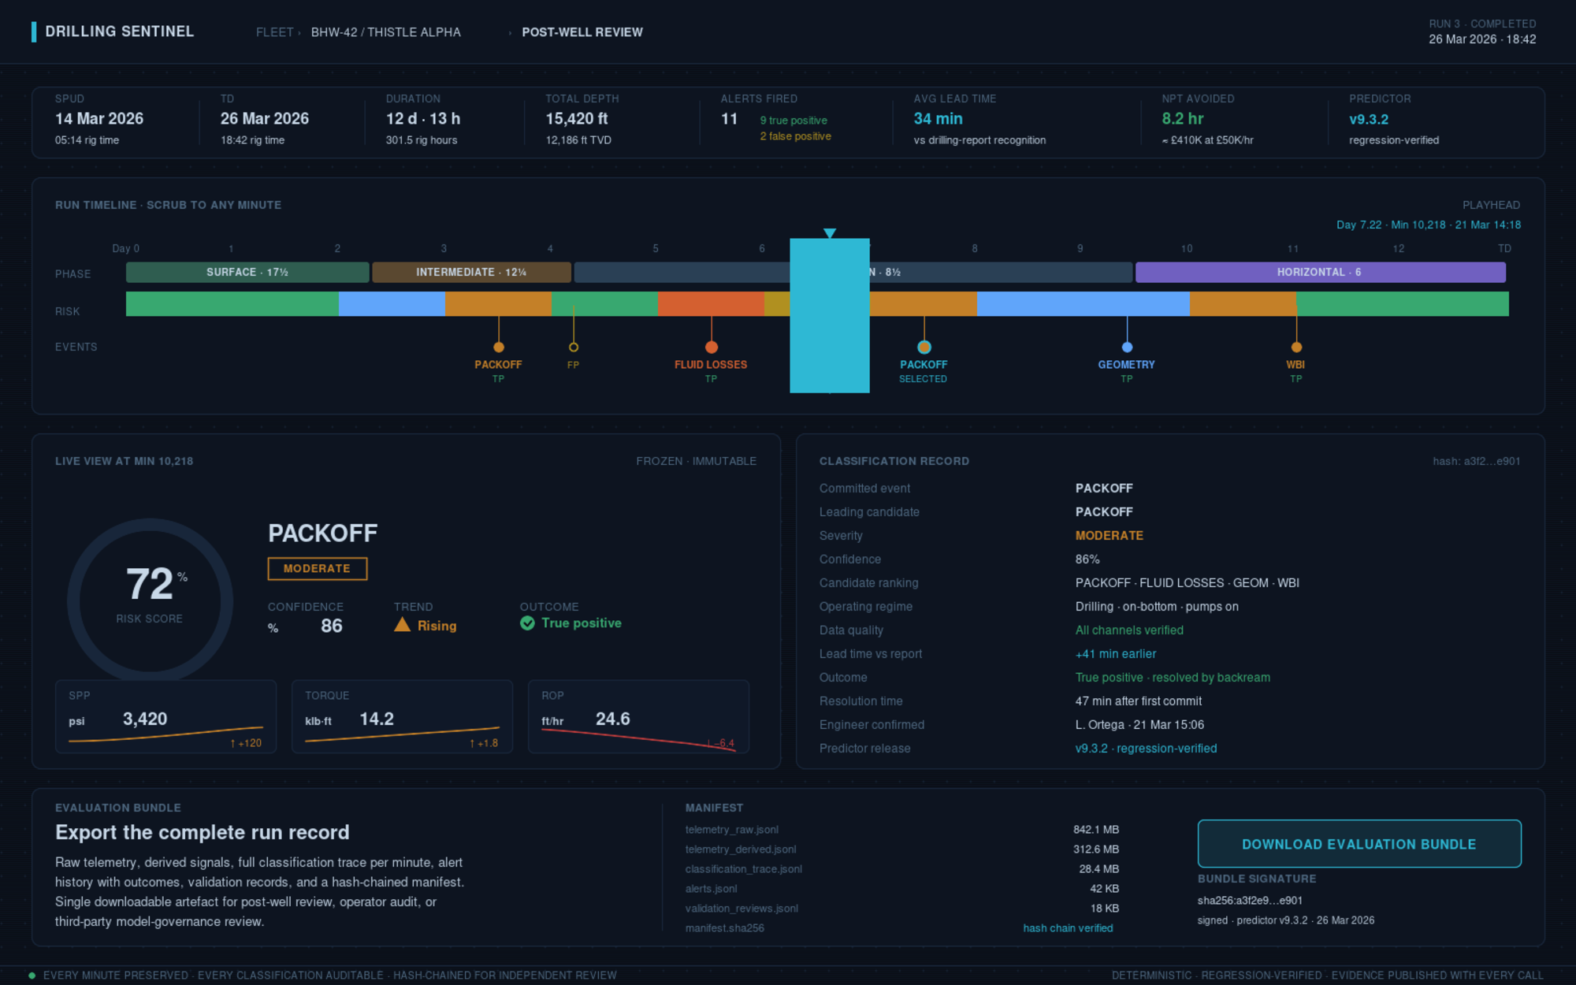Click the WBI event marker dot
This screenshot has width=1576, height=985.
tap(1296, 348)
